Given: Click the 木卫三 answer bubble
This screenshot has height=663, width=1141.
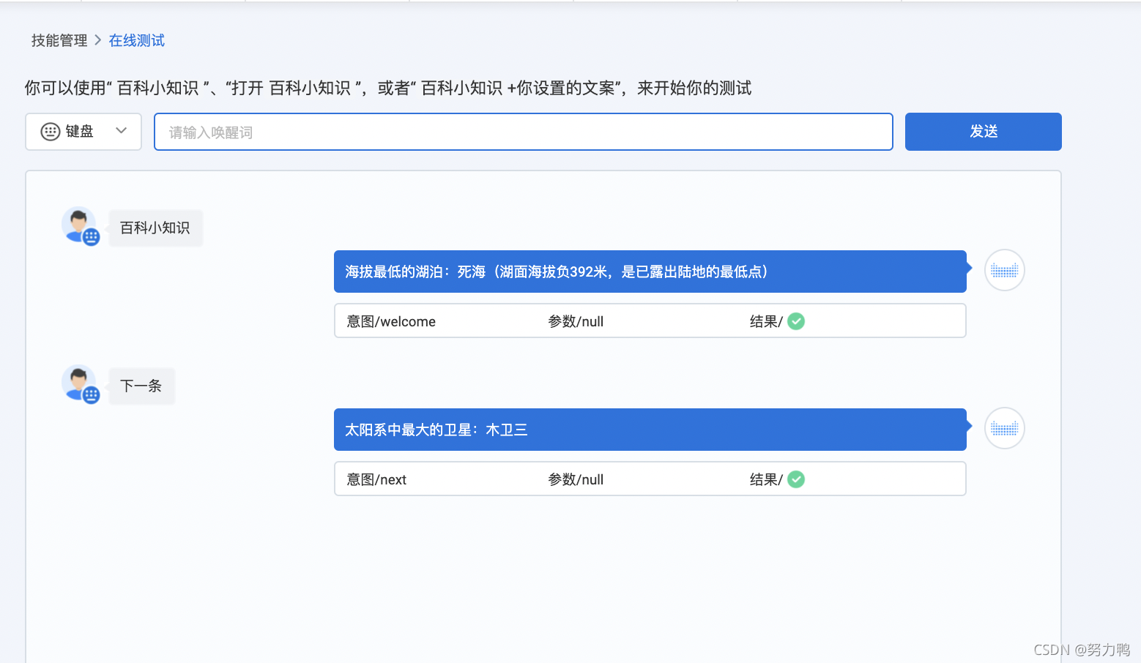Looking at the screenshot, I should [x=650, y=430].
